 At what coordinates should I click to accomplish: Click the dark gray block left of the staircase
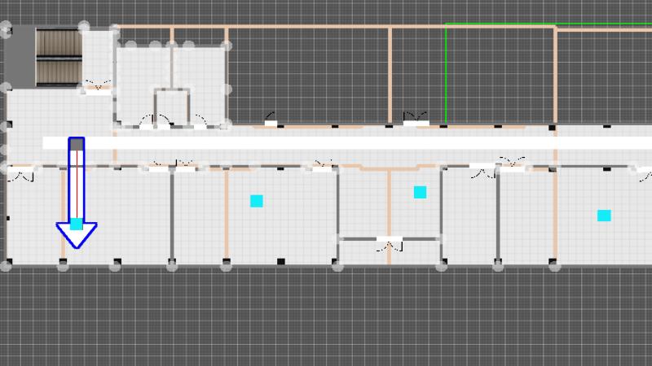point(20,57)
